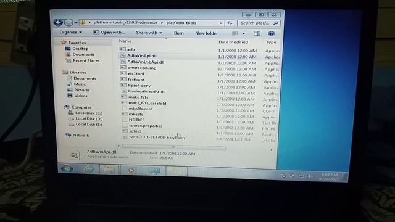
Task: Click the horizontal scrollbar of file list
Action: 174,147
